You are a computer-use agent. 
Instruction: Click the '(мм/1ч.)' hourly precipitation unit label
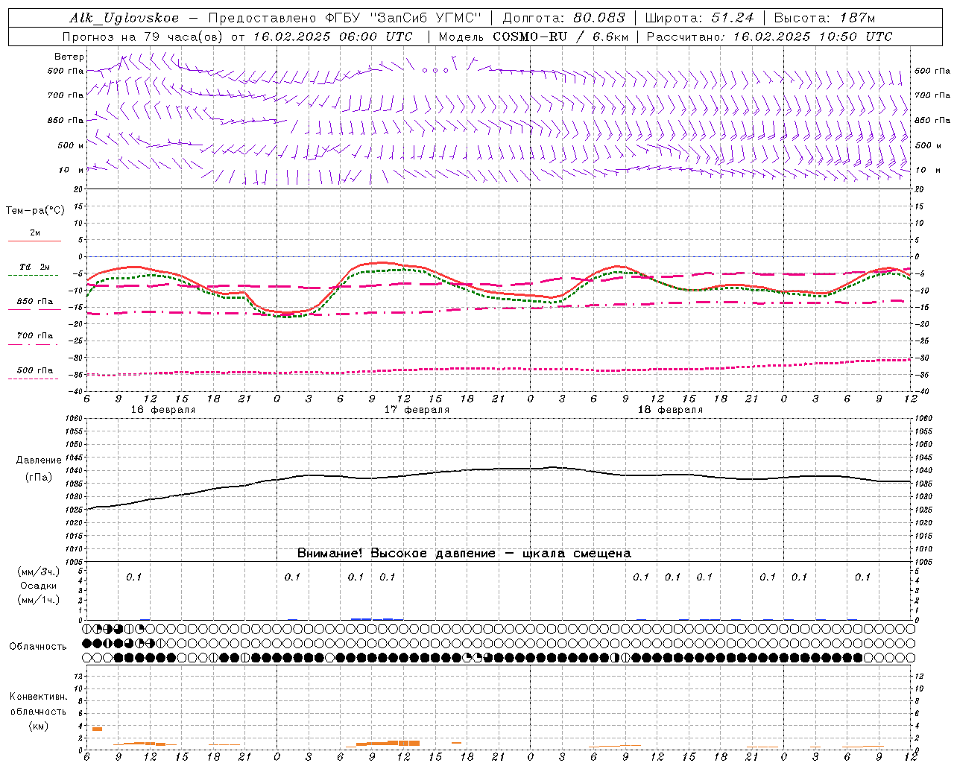tap(38, 600)
